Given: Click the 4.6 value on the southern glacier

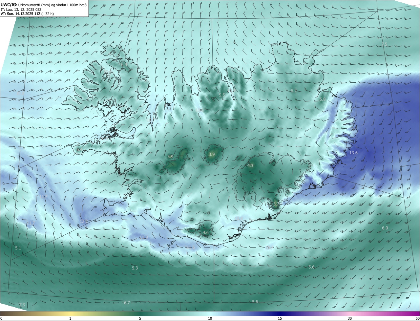Looking at the screenshot, I should pos(206,233).
